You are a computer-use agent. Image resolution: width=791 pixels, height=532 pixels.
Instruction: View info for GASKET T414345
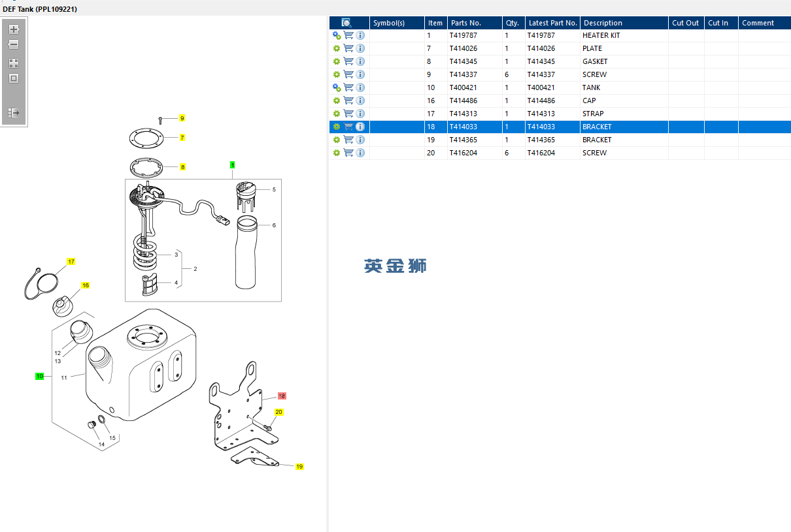point(360,61)
